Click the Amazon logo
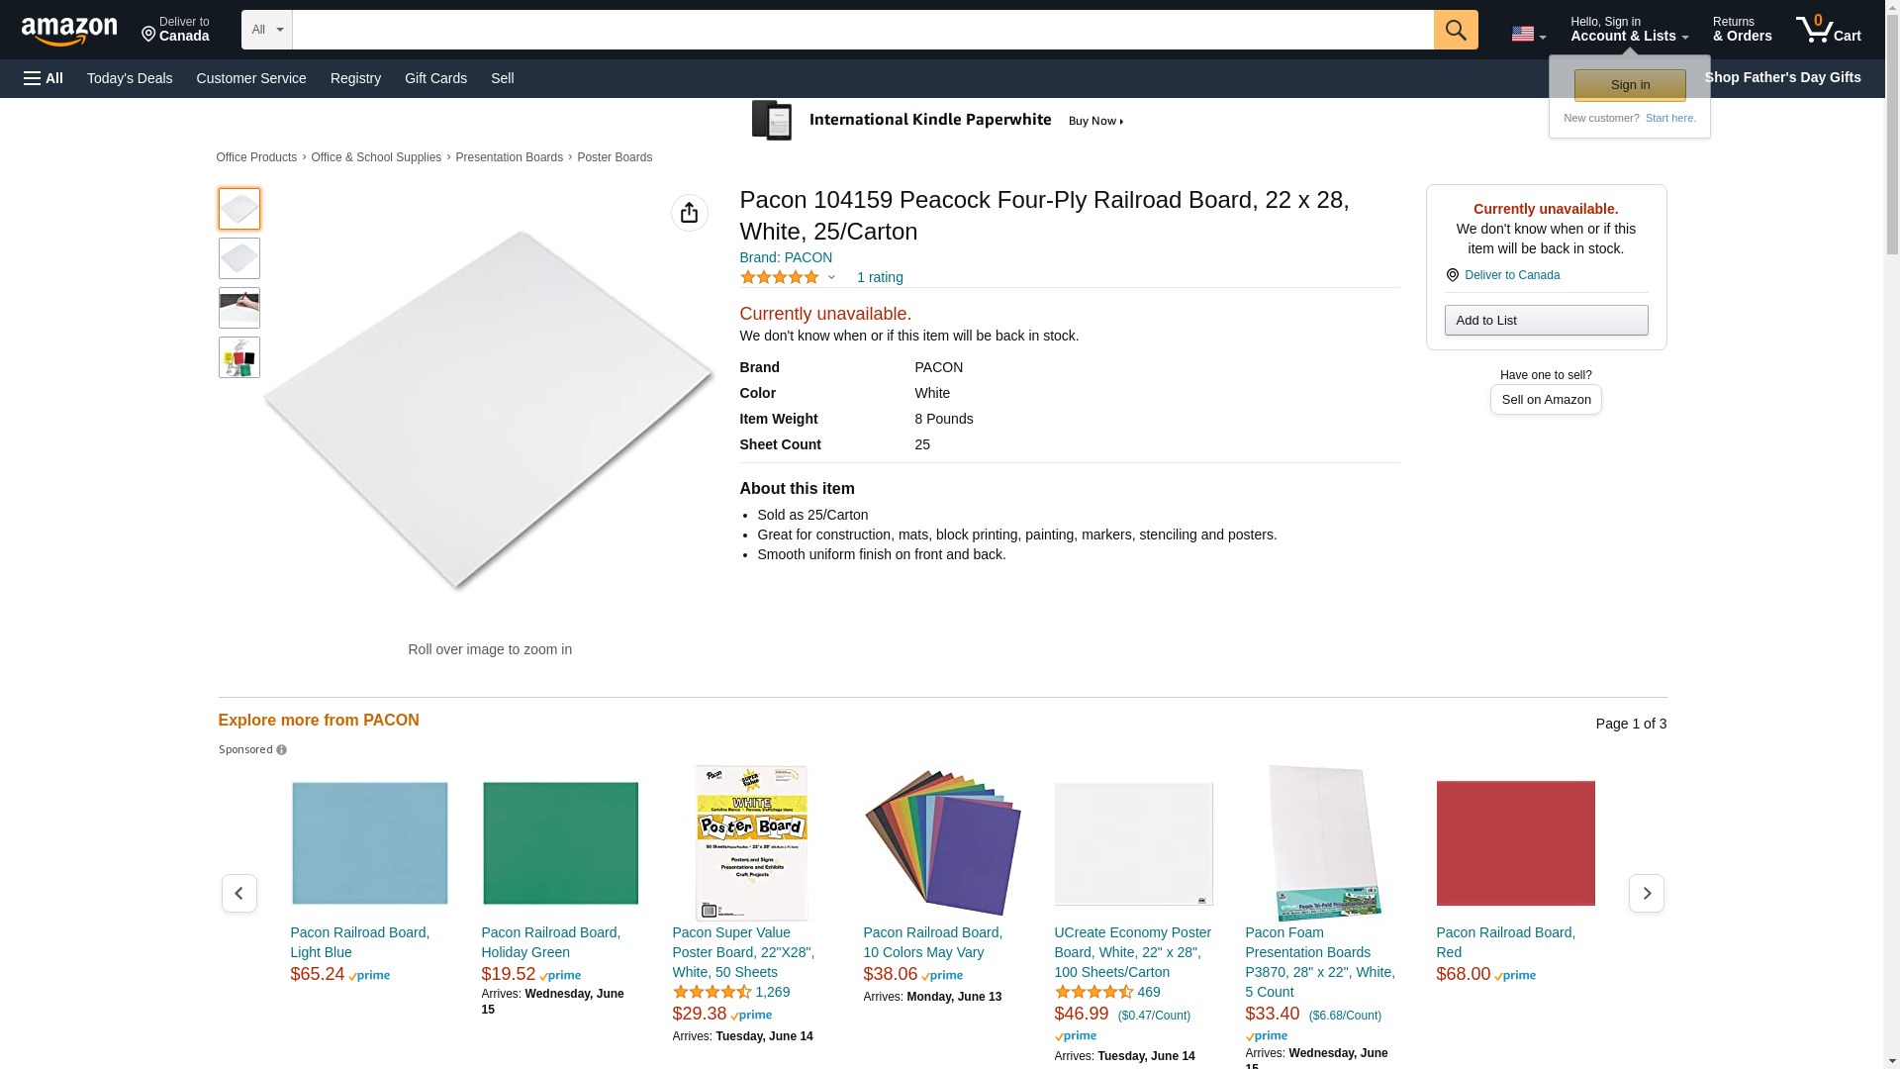 coord(69,31)
